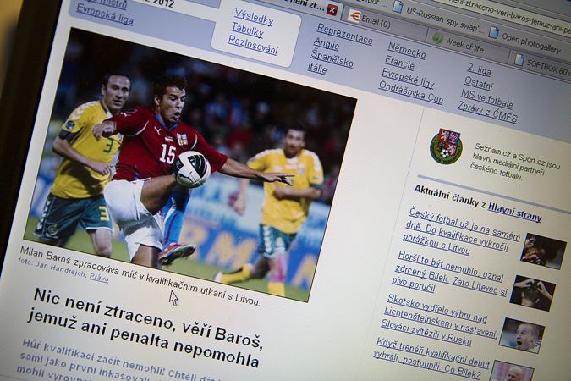Open the Evropské ligy link
This screenshot has height=381, width=571.
click(408, 78)
